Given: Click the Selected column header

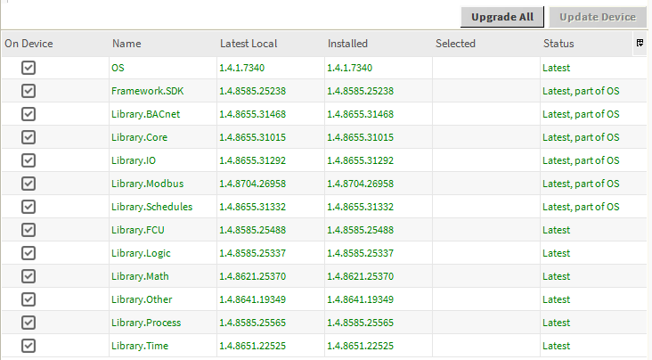Looking at the screenshot, I should (455, 44).
